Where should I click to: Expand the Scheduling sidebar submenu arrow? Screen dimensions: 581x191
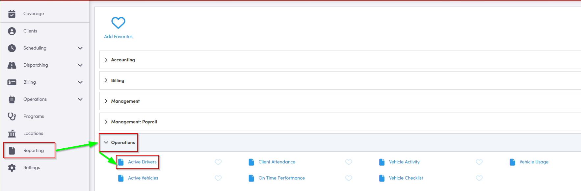point(80,48)
